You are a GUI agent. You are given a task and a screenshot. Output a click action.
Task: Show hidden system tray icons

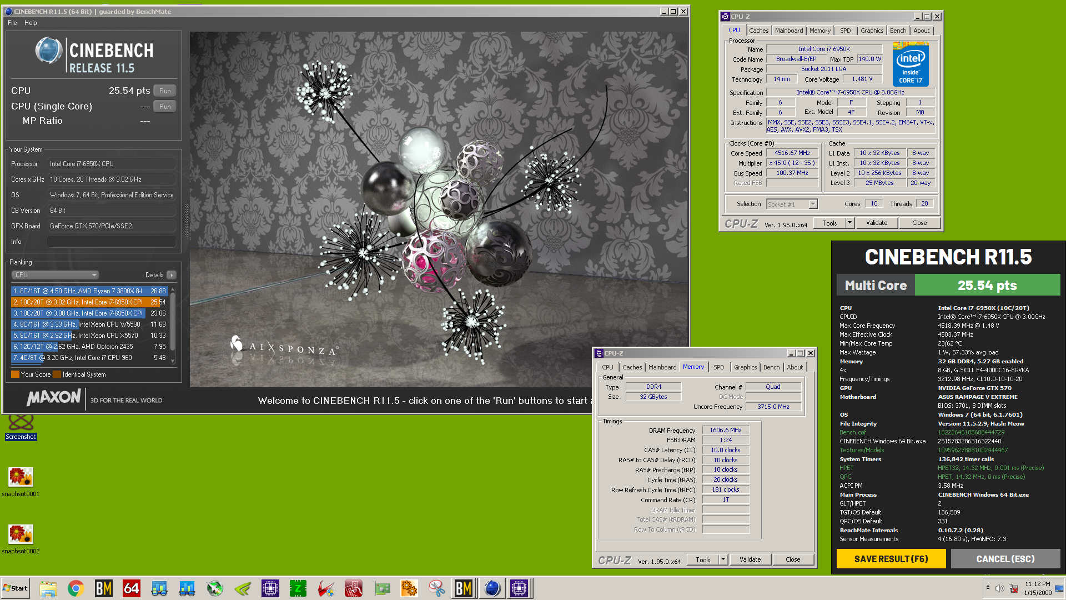click(x=988, y=588)
